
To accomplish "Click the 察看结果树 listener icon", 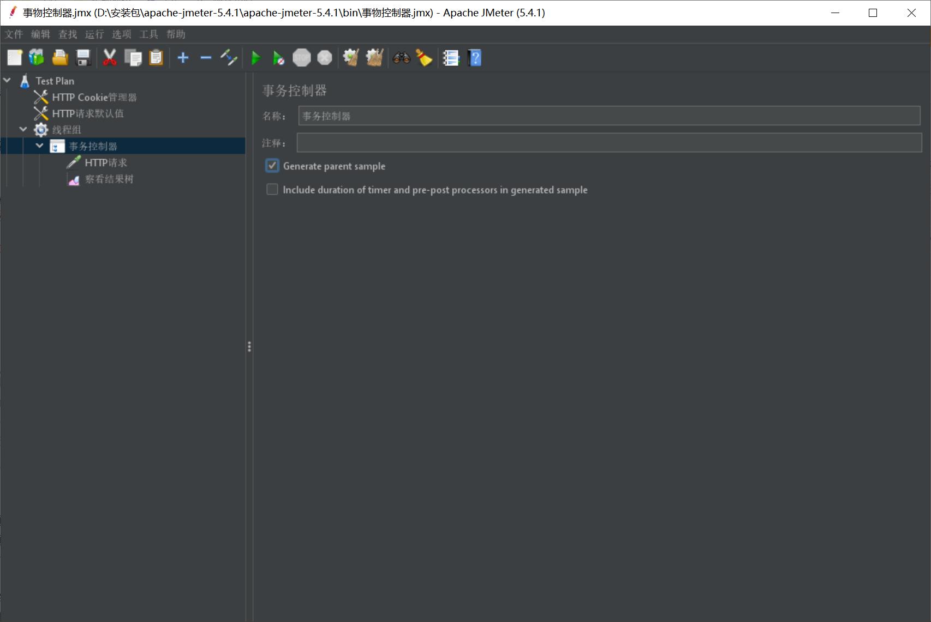I will (x=74, y=179).
